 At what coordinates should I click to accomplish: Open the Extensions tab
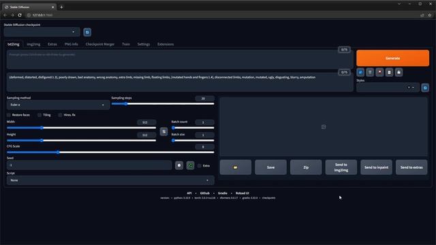point(166,44)
